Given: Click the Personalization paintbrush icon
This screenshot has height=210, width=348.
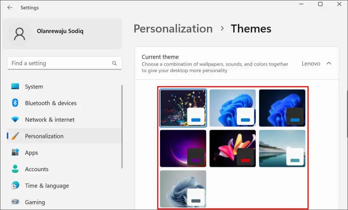Looking at the screenshot, I should (15, 136).
